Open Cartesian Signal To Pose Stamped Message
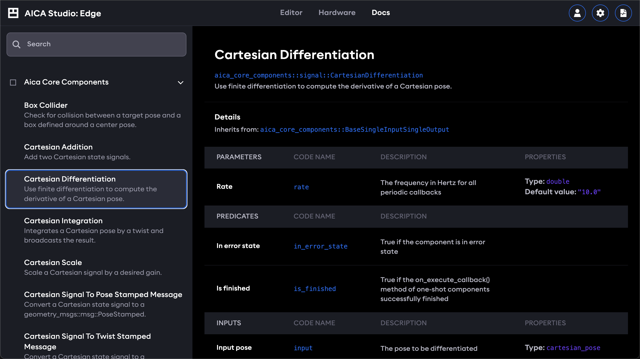This screenshot has height=359, width=640. (x=96, y=304)
